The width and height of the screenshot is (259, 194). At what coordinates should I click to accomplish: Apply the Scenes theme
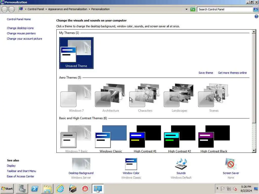214,98
